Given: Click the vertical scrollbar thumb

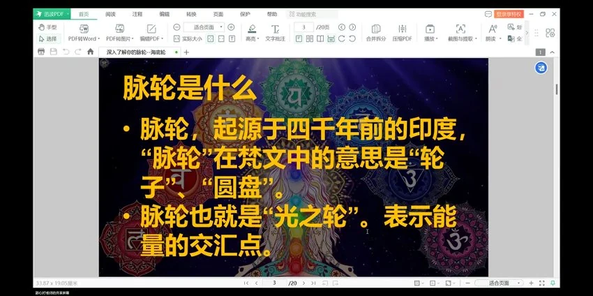Looking at the screenshot, I should tap(557, 90).
